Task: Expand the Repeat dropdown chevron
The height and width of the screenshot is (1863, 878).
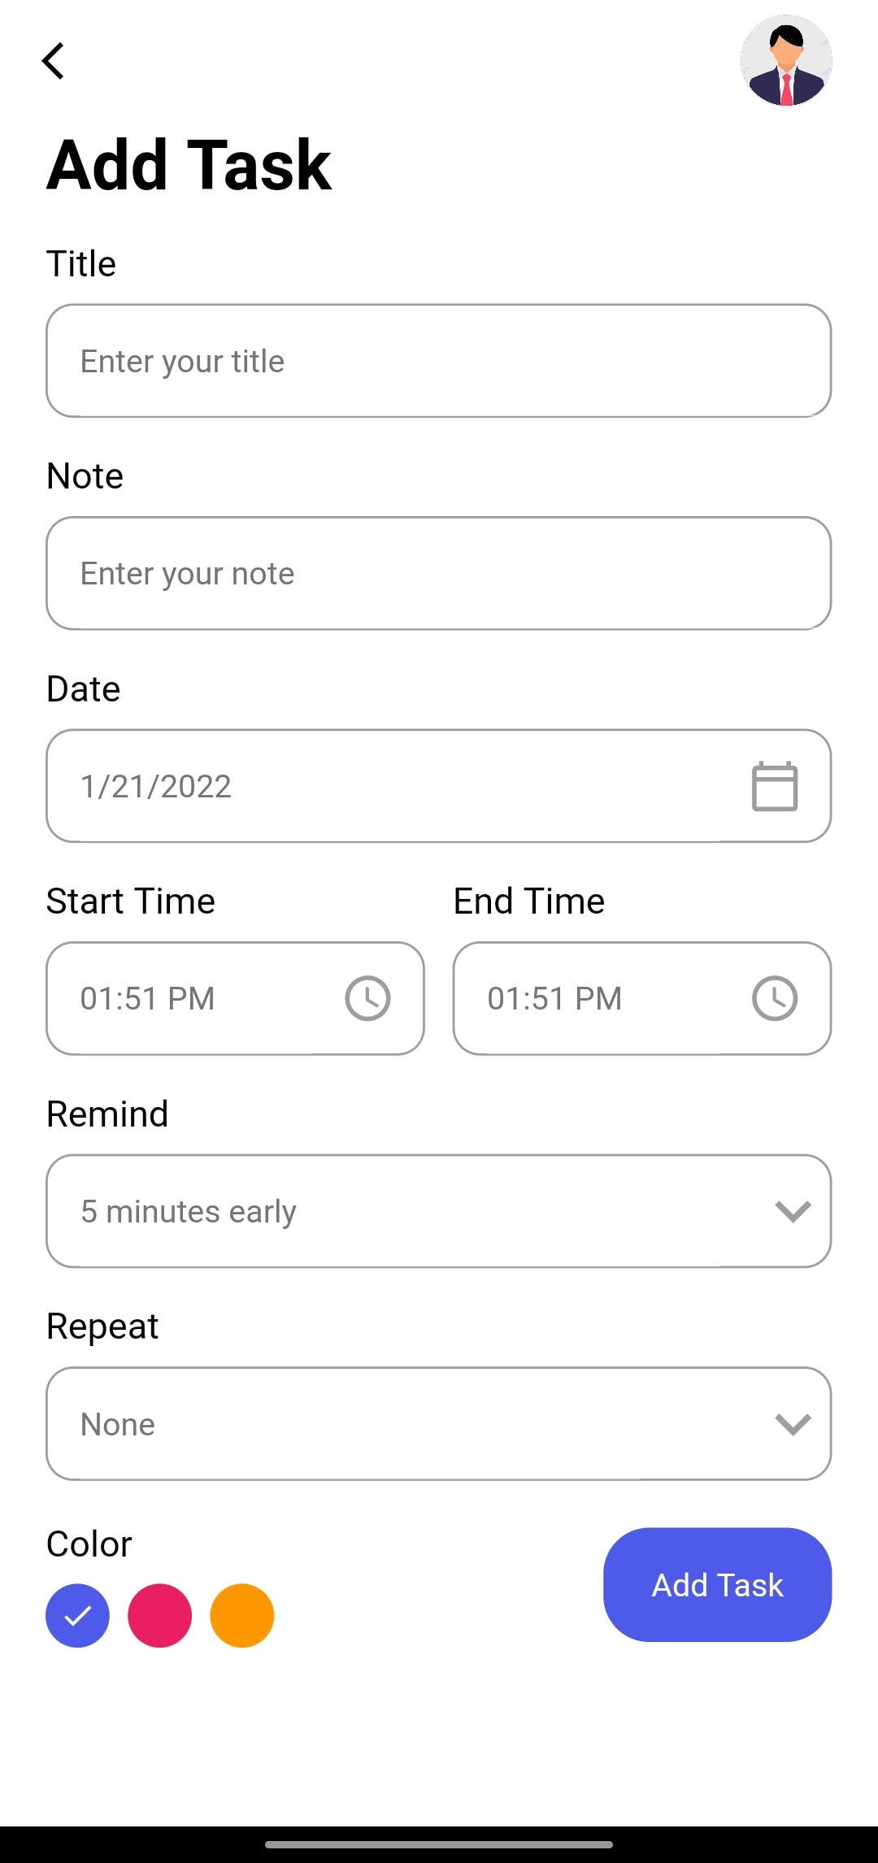Action: coord(793,1424)
